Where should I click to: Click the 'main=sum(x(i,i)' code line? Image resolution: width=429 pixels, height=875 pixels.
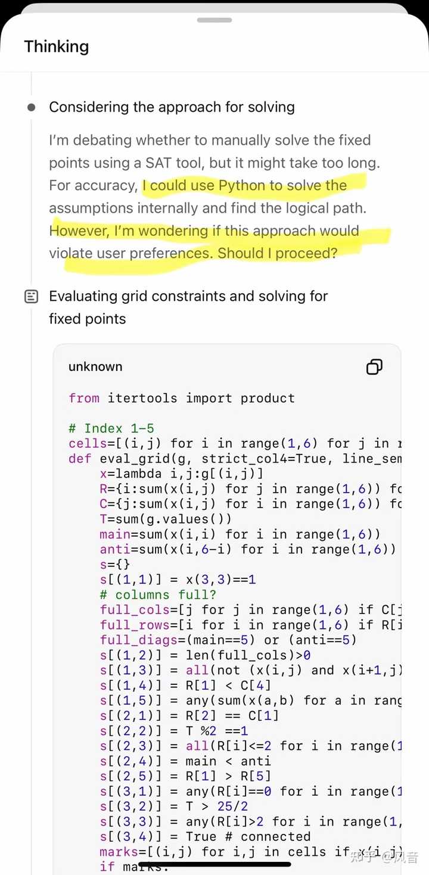tap(240, 534)
